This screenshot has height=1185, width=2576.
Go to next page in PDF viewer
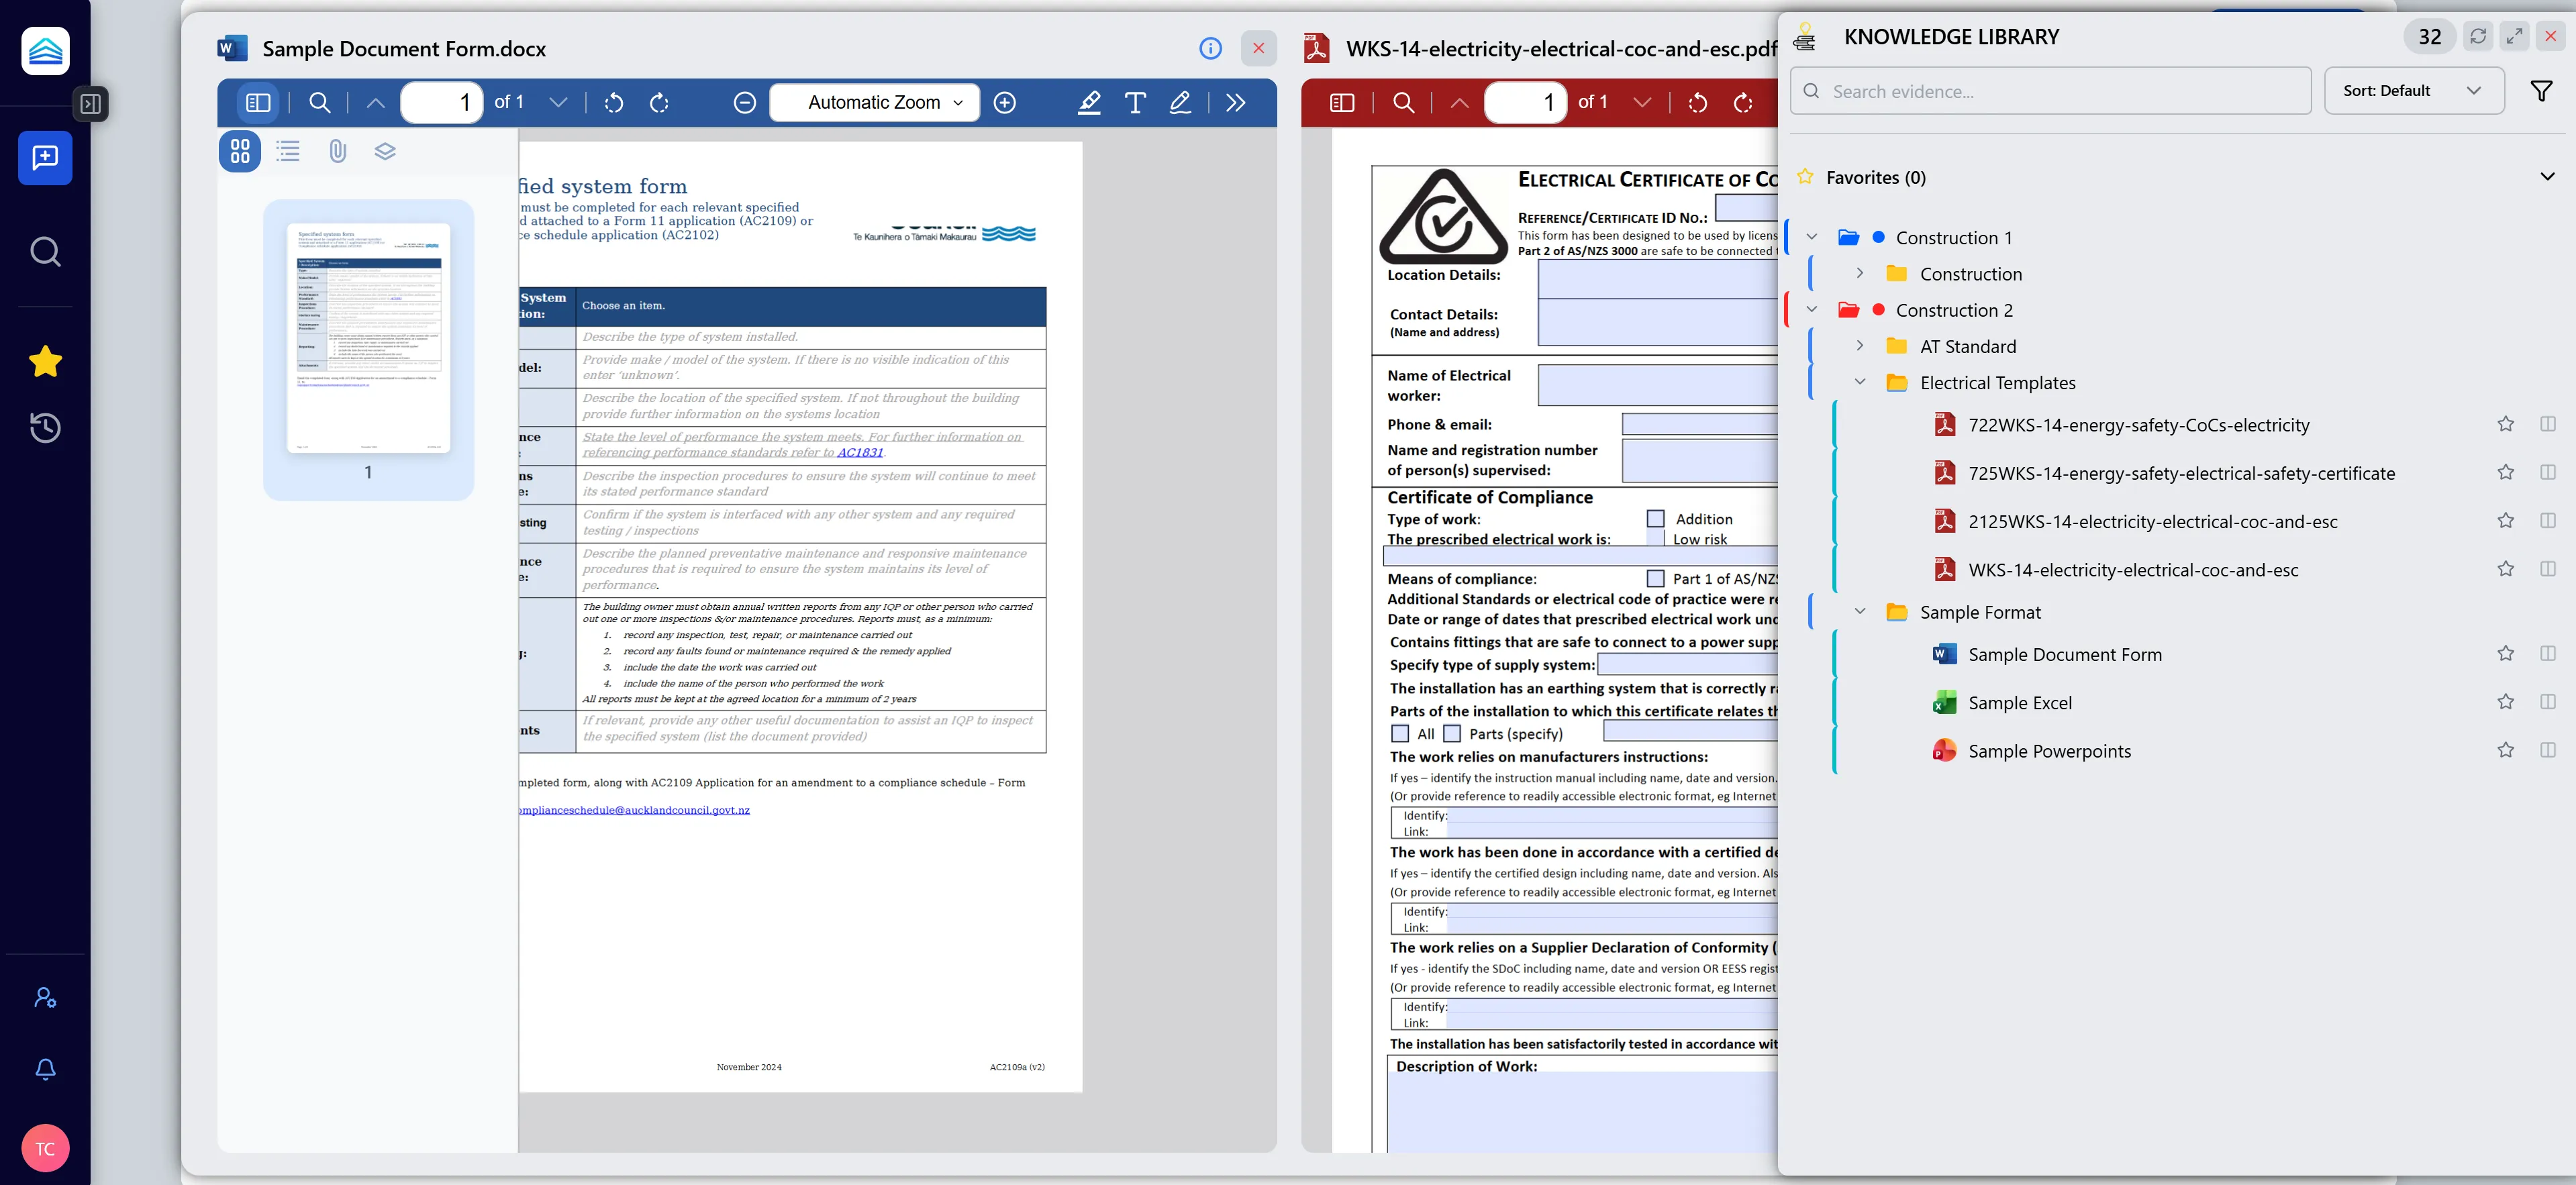[x=1642, y=102]
